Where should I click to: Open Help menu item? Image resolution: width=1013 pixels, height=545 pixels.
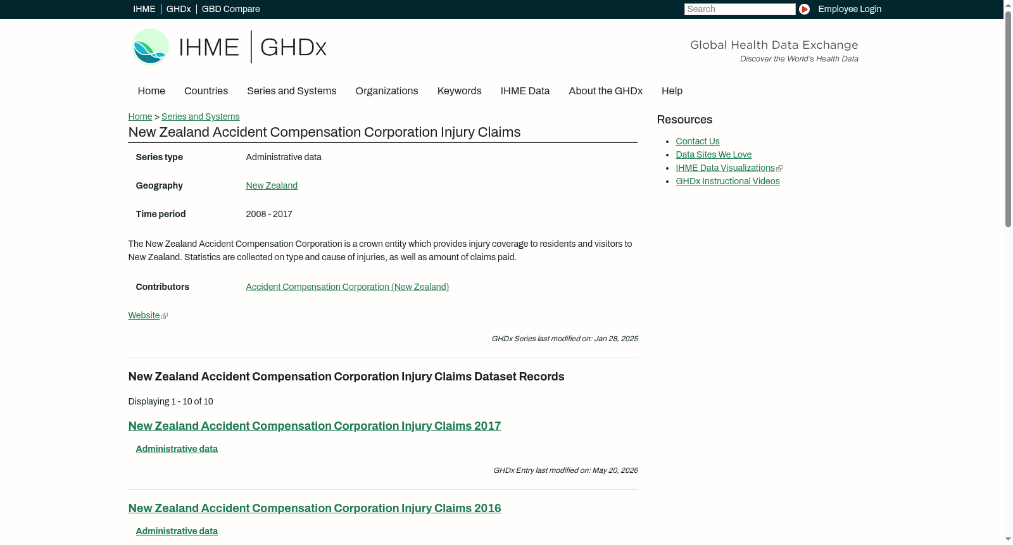tap(672, 91)
